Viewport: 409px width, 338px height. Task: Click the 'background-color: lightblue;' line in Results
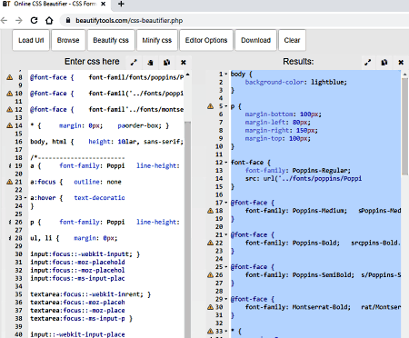point(296,82)
